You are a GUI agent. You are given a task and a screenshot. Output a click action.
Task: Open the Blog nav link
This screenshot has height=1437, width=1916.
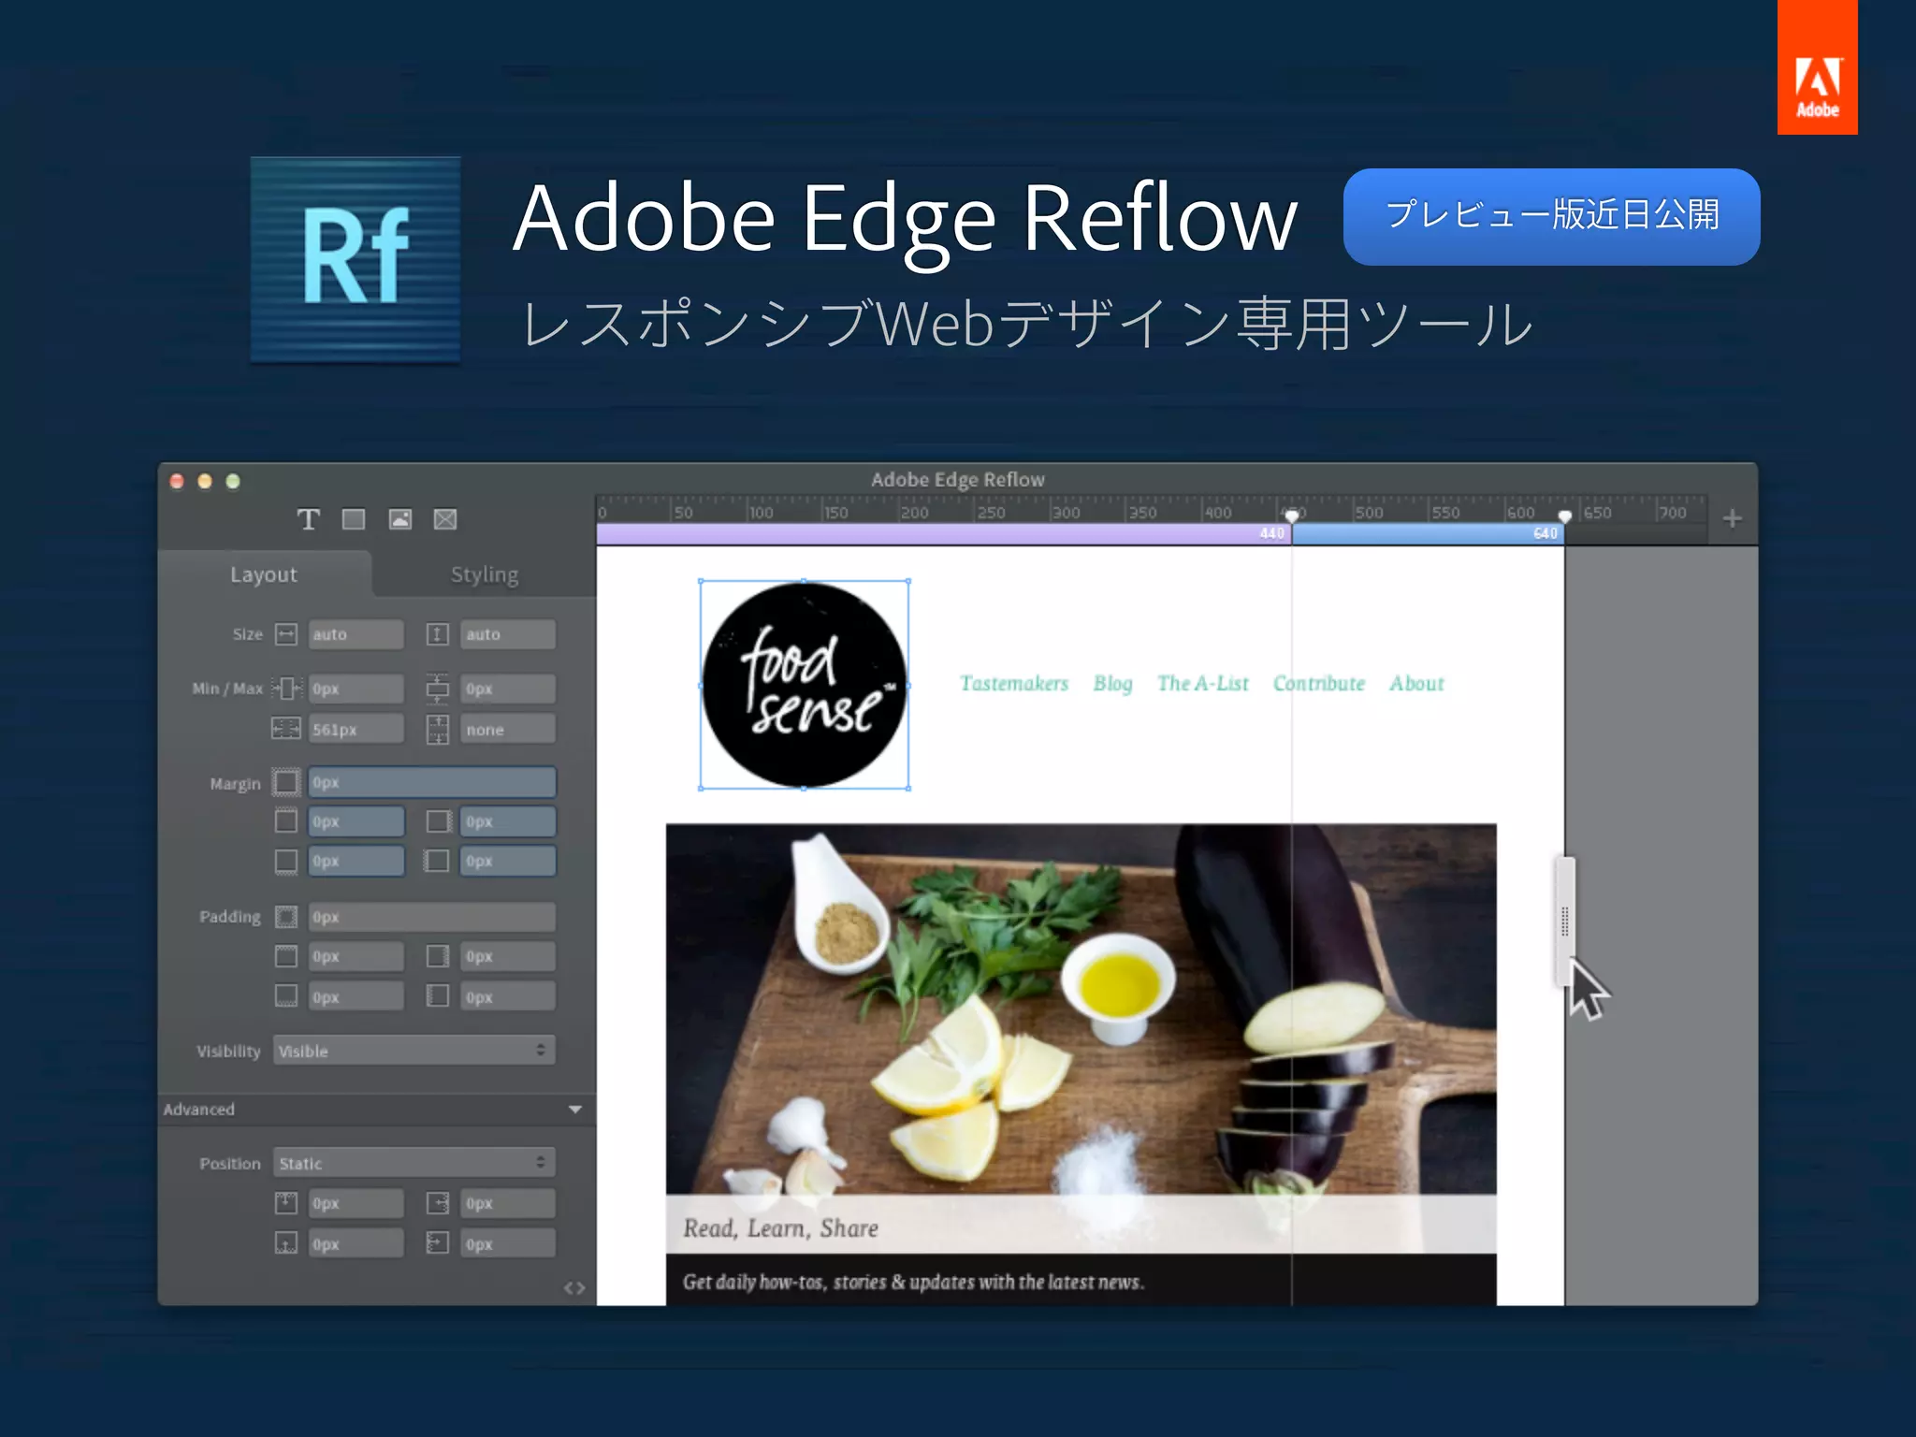coord(1112,684)
